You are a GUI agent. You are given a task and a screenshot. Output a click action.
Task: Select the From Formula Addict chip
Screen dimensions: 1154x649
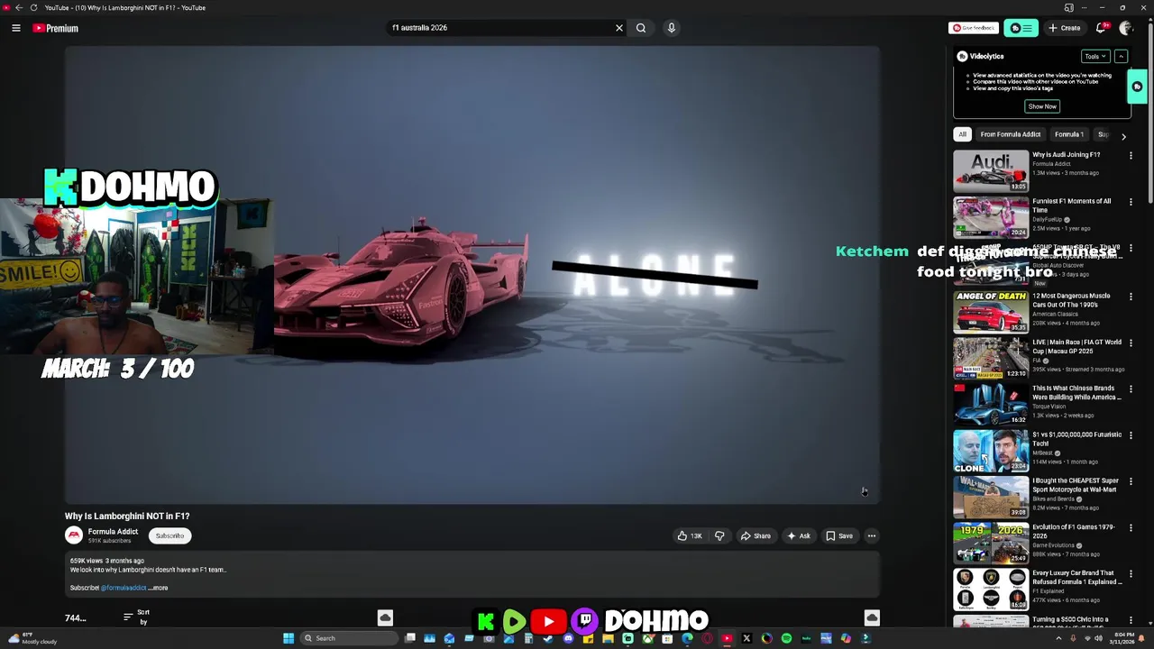1010,134
